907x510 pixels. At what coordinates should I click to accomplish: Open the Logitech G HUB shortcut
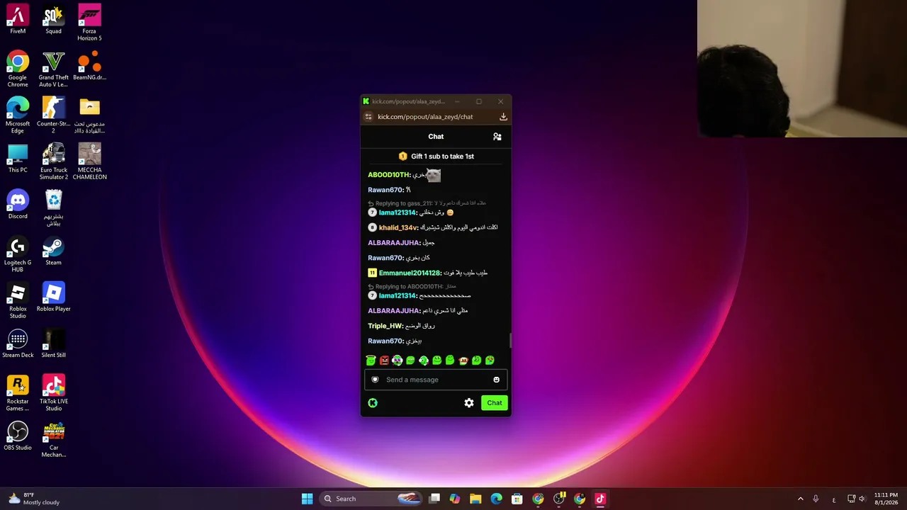[x=18, y=254]
